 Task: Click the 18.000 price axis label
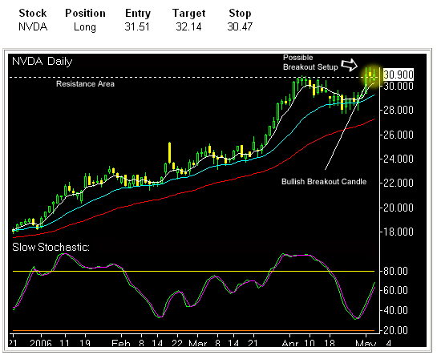tap(399, 232)
